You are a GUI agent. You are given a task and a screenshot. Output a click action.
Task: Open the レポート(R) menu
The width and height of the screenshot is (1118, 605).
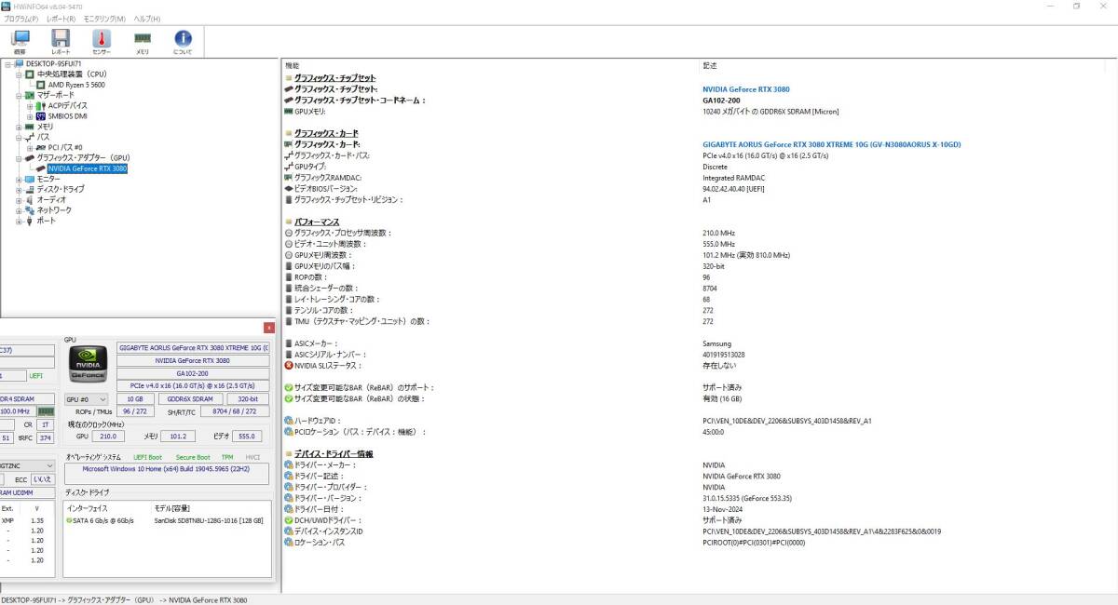click(x=61, y=19)
